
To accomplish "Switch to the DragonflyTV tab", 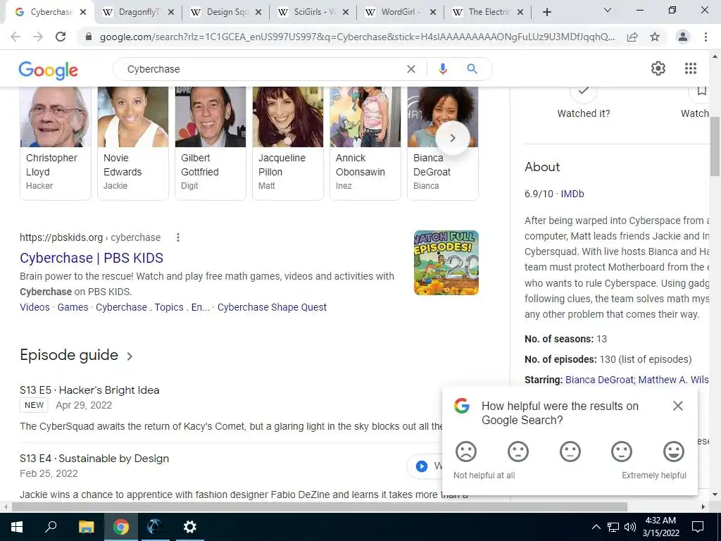I will (x=139, y=12).
